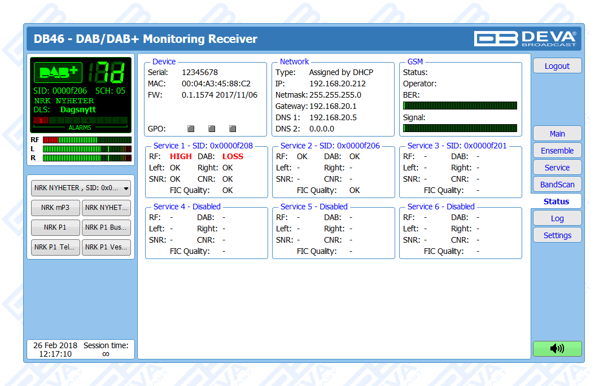This screenshot has width=608, height=386.
Task: Click the second GPO indicator
Action: [x=212, y=129]
